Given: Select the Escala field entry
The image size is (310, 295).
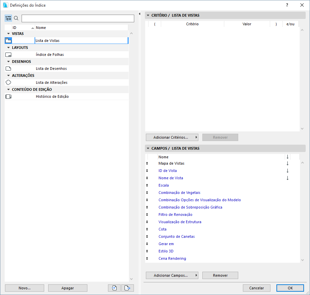Looking at the screenshot, I should point(163,185).
